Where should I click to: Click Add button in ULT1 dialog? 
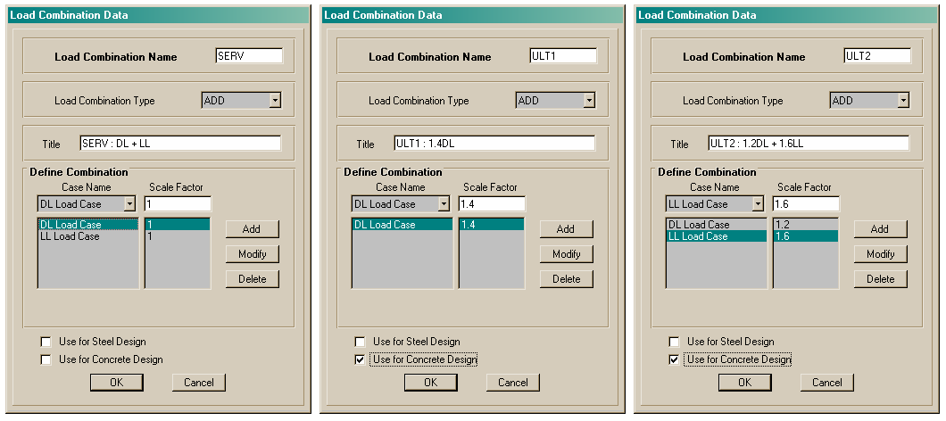point(567,229)
